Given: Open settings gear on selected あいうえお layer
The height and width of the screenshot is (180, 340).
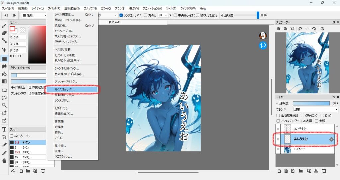Looking at the screenshot, I should [331, 139].
